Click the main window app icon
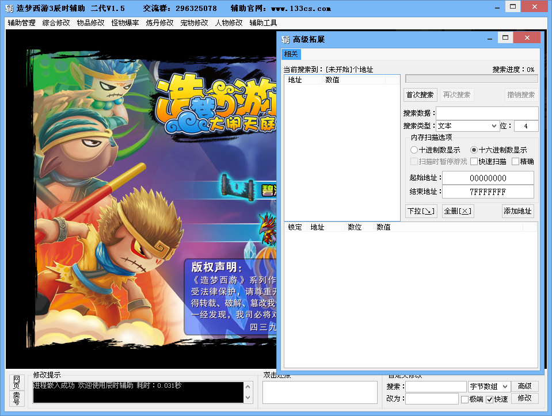552x416 pixels. (9, 8)
